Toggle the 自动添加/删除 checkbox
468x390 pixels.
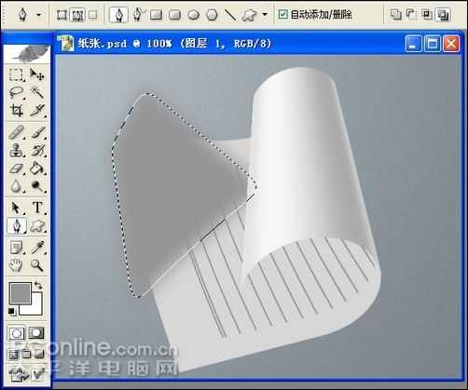pyautogui.click(x=282, y=14)
